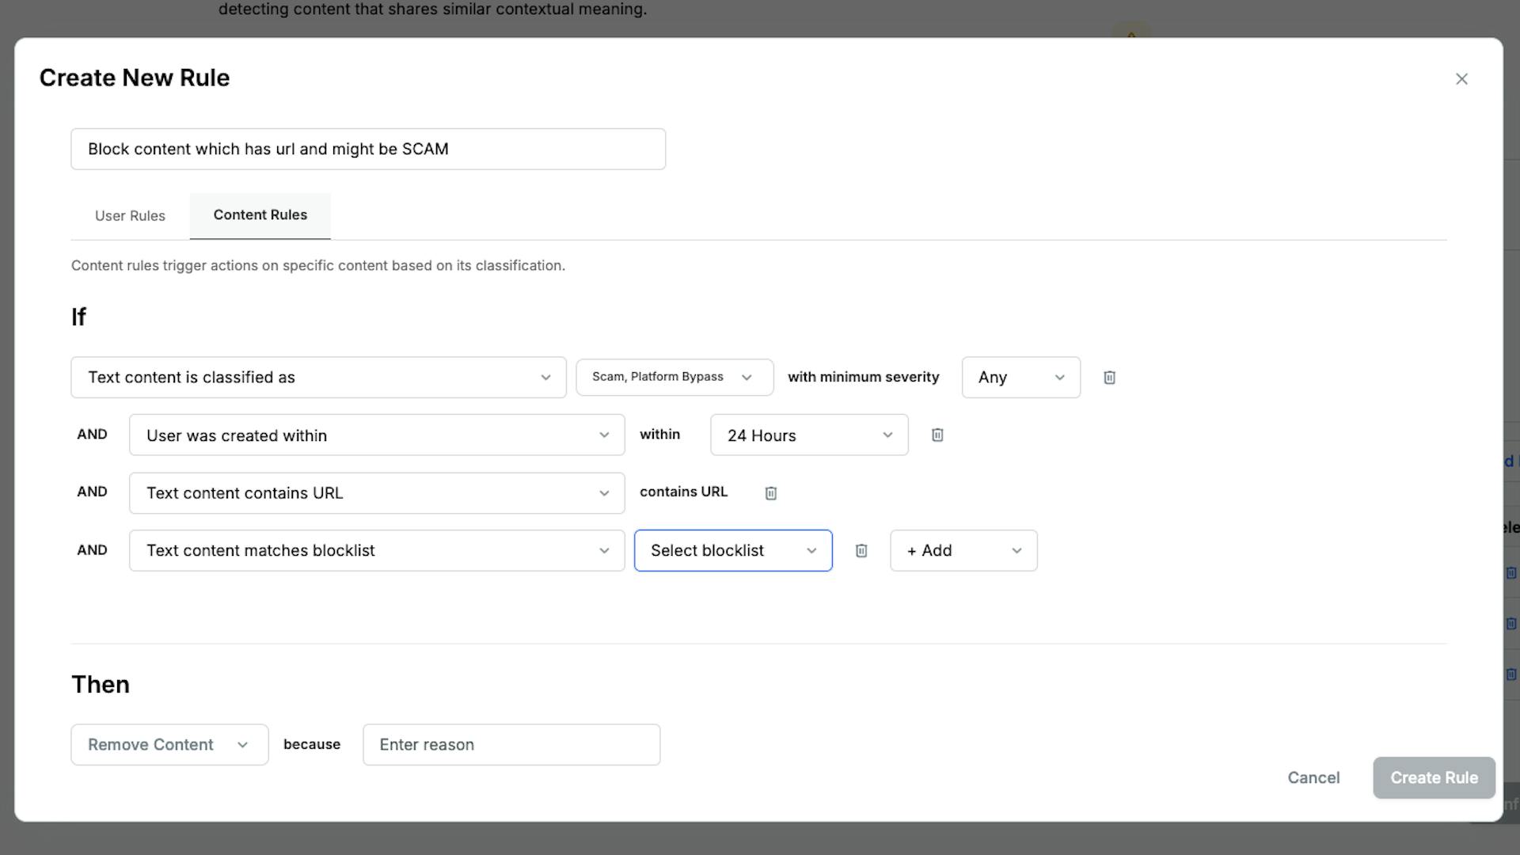Open Text content contains URL dropdown
This screenshot has height=855, width=1520.
[x=377, y=493]
